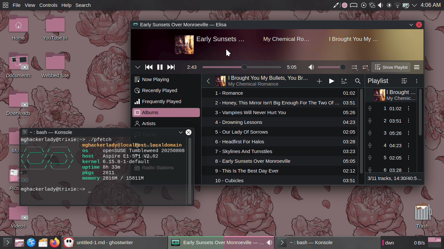Toggle the Show Playlist button
This screenshot has width=444, height=249.
[391, 67]
